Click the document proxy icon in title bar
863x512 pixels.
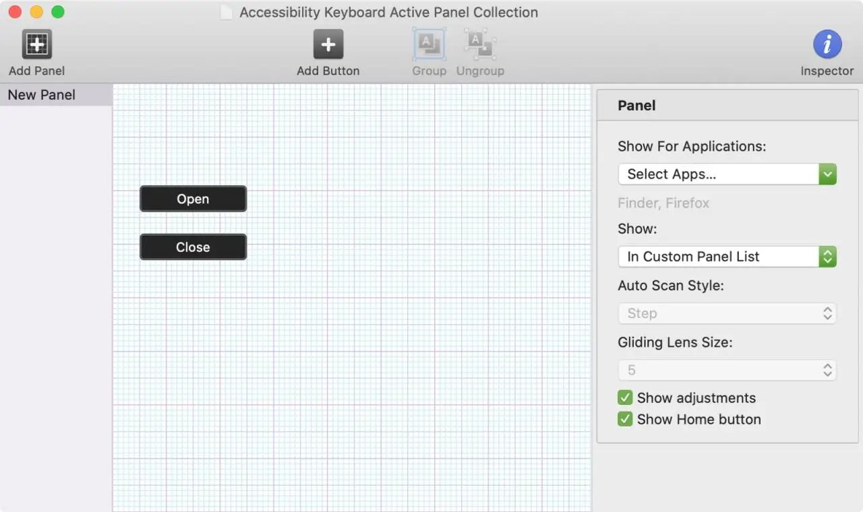(227, 13)
